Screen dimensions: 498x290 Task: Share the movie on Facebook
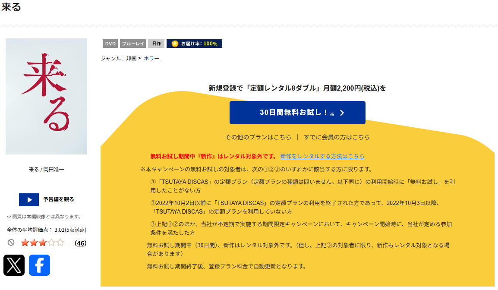pyautogui.click(x=39, y=265)
